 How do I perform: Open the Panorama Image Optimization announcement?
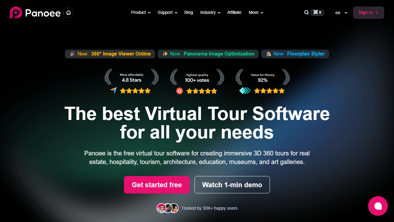click(x=208, y=54)
